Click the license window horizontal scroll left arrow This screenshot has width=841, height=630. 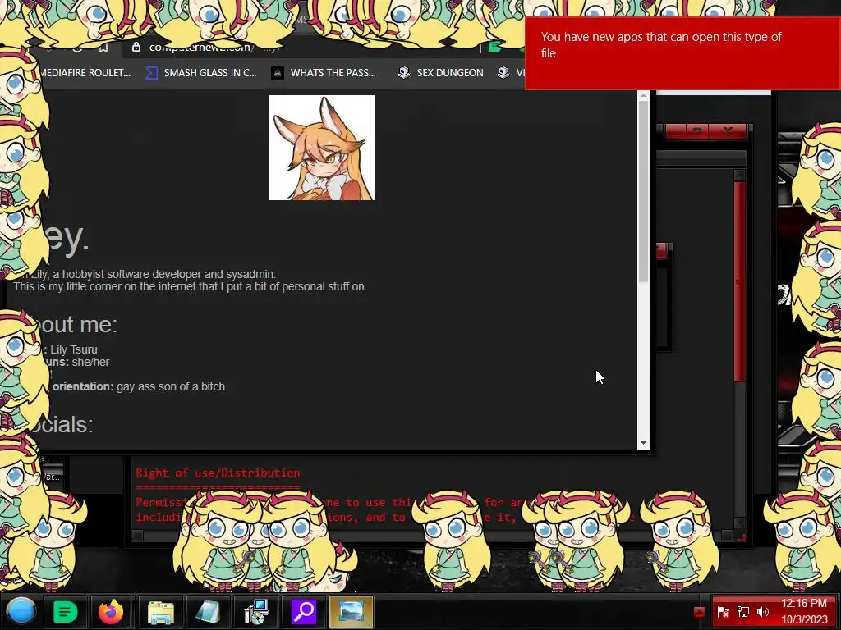(137, 535)
